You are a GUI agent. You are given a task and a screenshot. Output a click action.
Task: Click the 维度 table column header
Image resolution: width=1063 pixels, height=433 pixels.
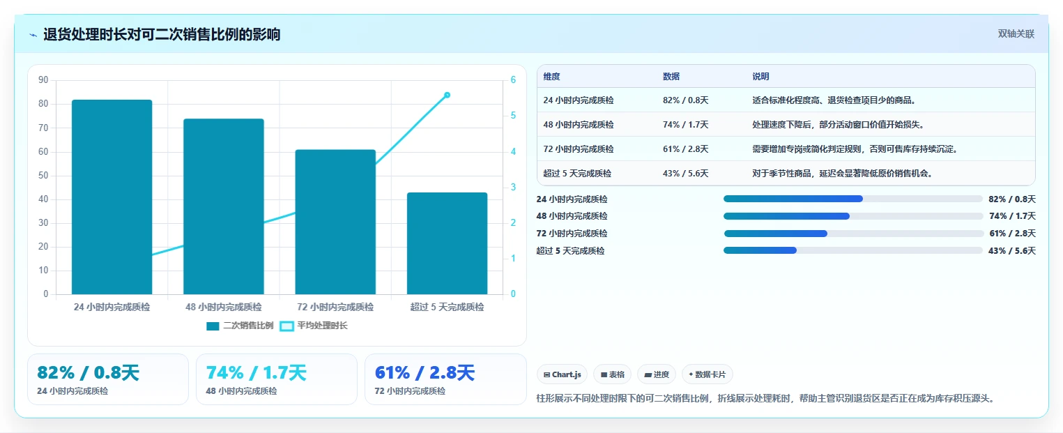pos(551,77)
